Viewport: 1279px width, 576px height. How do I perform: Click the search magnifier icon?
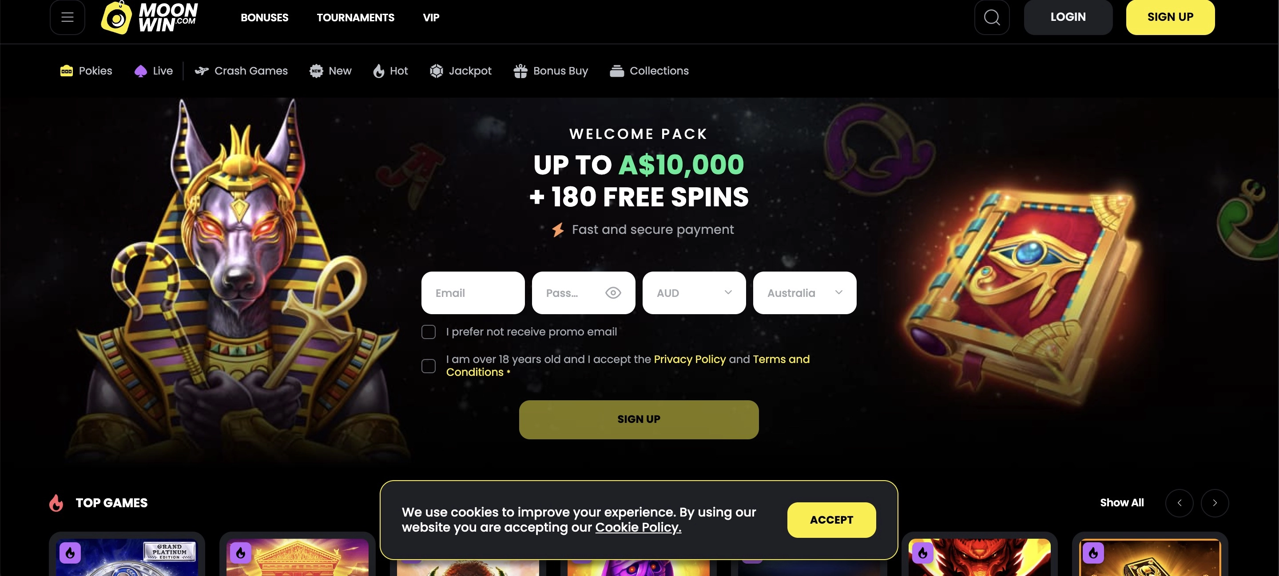click(x=992, y=17)
